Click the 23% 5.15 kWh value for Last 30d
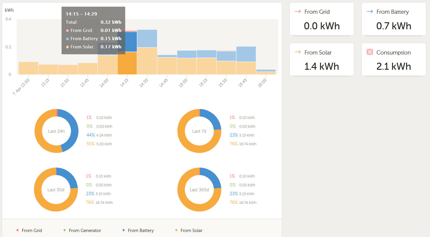Screen dimensions: 430x237 [x=98, y=194]
